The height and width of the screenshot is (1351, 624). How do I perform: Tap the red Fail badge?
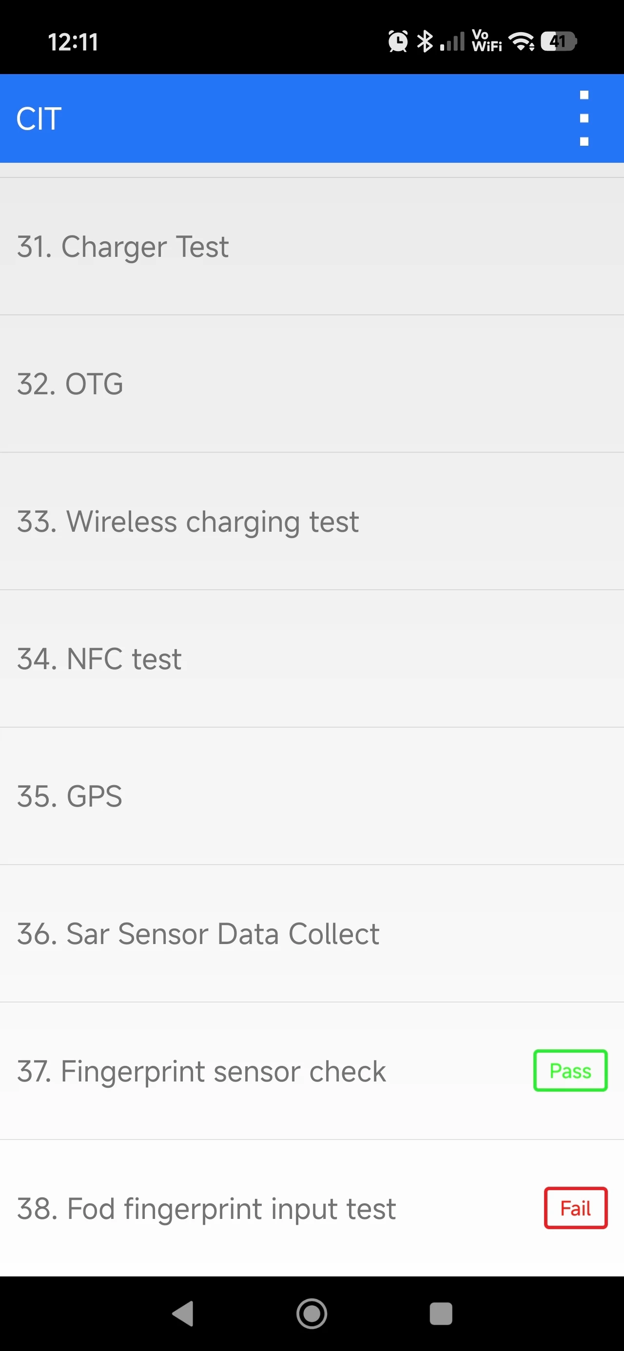[575, 1208]
